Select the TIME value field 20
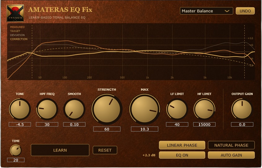 16,160
